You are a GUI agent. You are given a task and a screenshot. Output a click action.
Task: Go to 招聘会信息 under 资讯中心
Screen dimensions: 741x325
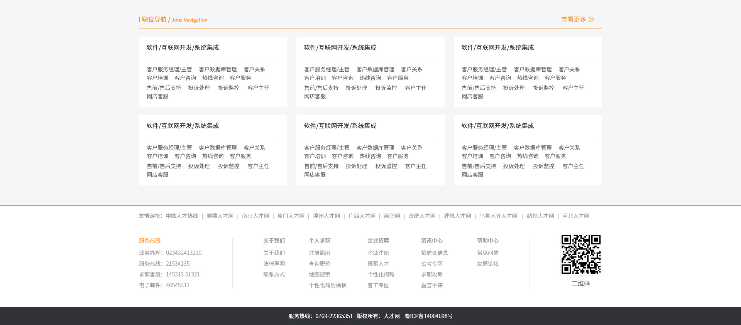pyautogui.click(x=435, y=253)
